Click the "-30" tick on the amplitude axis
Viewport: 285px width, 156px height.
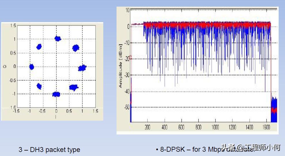(127, 75)
